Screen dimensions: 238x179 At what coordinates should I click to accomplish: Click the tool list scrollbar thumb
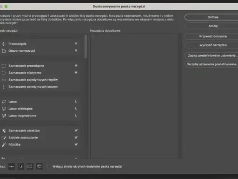point(86,46)
